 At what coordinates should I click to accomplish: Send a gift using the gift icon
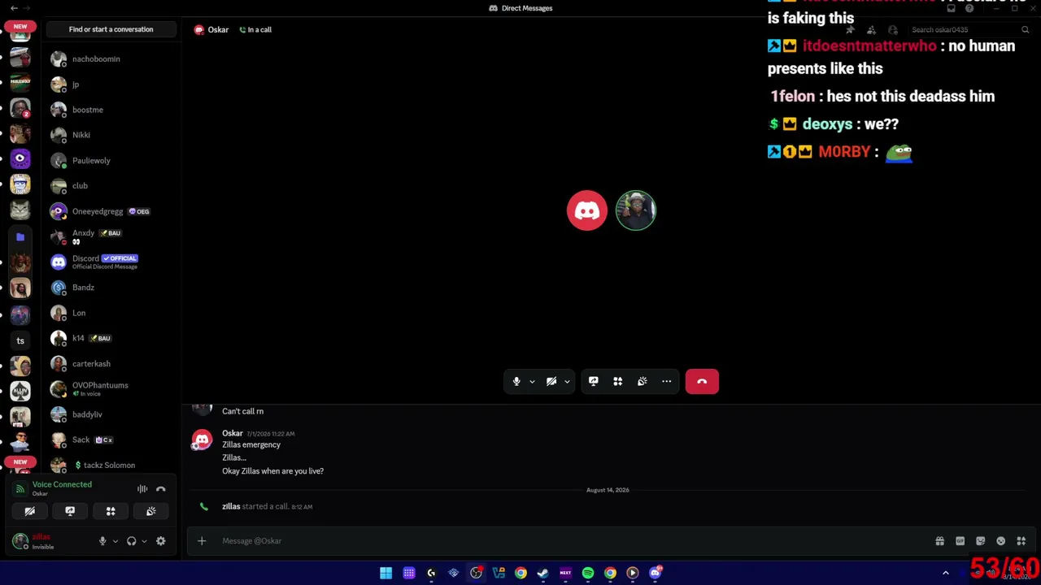(x=940, y=541)
